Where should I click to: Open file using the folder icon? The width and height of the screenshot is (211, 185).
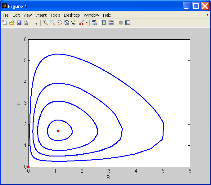(12, 23)
